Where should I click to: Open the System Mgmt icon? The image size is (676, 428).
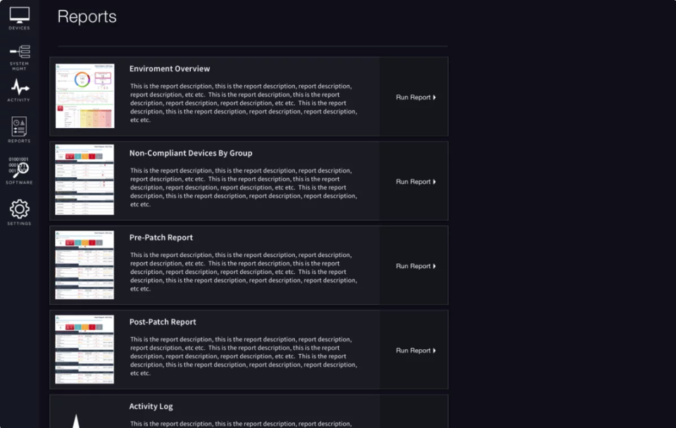tap(19, 53)
